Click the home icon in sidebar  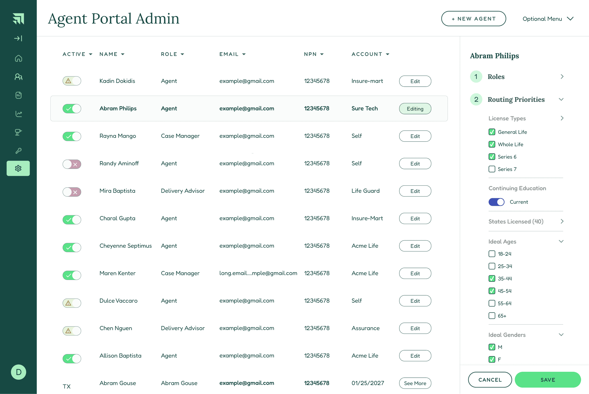point(18,59)
